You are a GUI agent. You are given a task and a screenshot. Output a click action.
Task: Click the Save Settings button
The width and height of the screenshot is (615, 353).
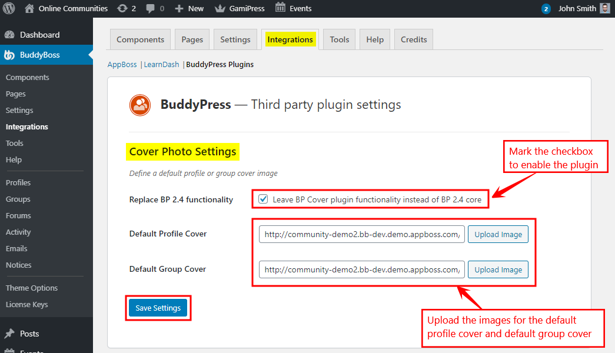tap(158, 308)
